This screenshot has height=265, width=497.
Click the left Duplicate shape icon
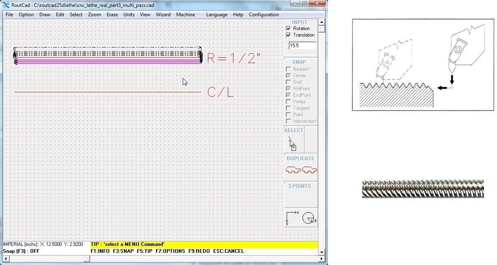pyautogui.click(x=293, y=170)
